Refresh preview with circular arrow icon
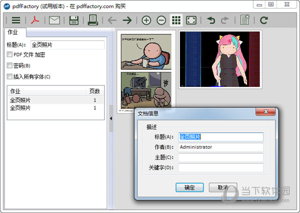 pos(264,20)
